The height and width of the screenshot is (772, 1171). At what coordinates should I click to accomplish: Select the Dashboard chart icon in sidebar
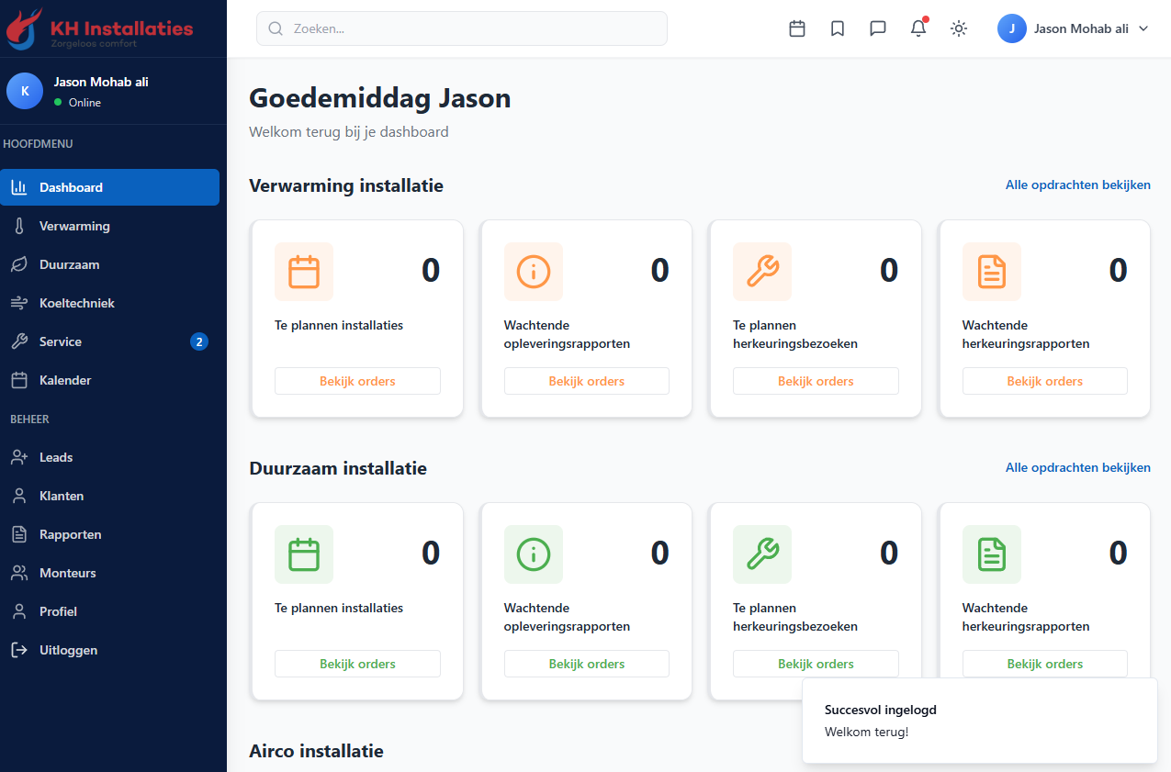pyautogui.click(x=20, y=187)
